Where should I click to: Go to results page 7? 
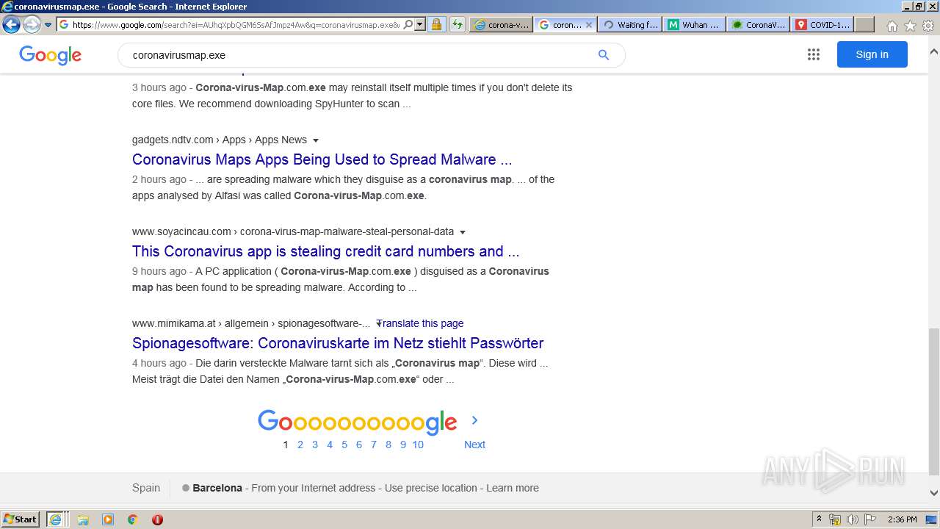(x=374, y=445)
